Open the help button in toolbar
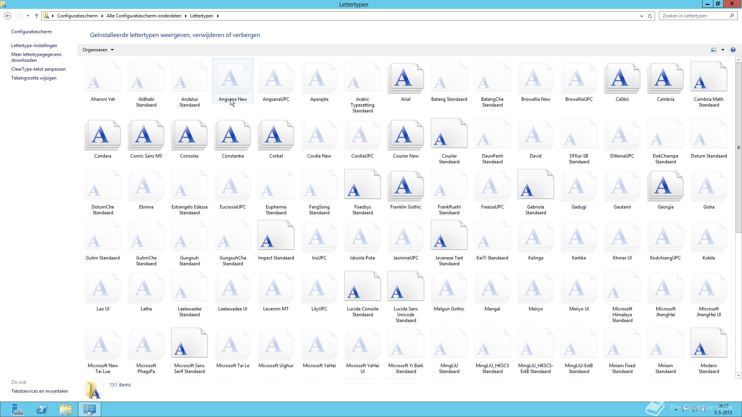Viewport: 742px width, 417px height. tap(733, 50)
